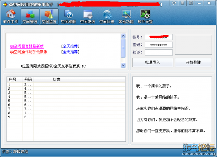Focus the 帐号 account input field
This screenshot has width=217, height=157.
pos(159,37)
